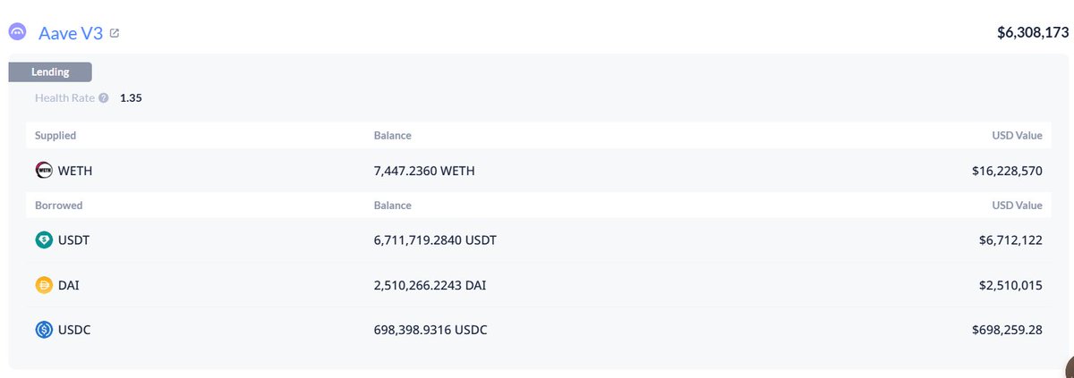
Task: Click the WETH supplied asset name
Action: pyautogui.click(x=75, y=171)
